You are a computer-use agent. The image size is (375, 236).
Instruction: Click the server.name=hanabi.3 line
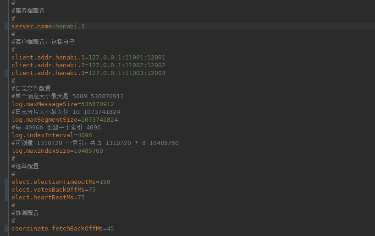(x=48, y=27)
